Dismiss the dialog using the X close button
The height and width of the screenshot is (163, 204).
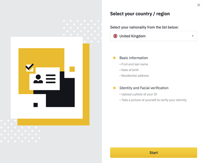pyautogui.click(x=199, y=5)
